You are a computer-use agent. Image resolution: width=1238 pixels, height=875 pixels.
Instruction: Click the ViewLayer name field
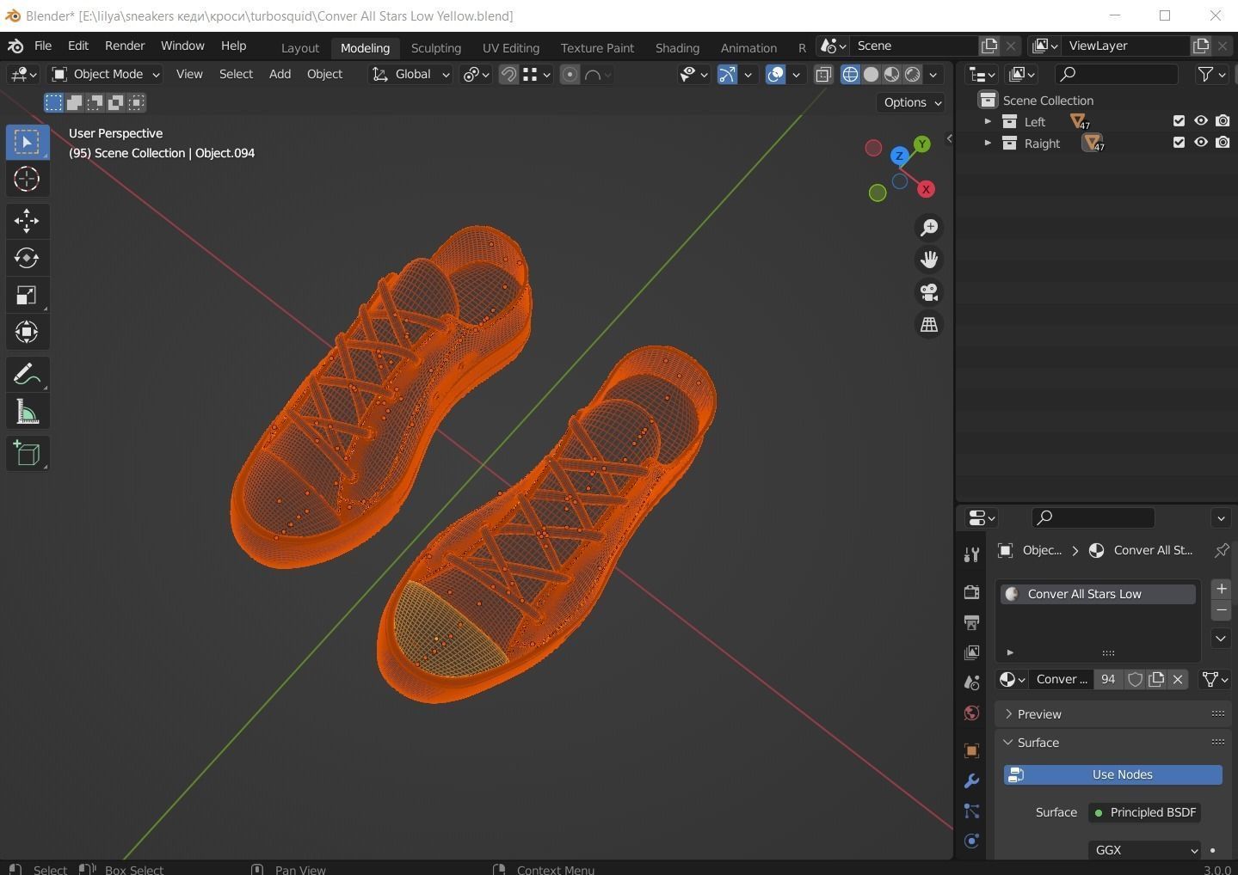[x=1126, y=46]
